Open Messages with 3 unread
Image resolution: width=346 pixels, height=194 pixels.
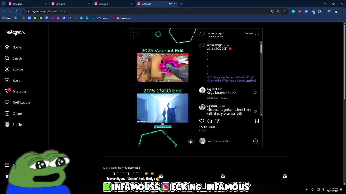(15, 91)
